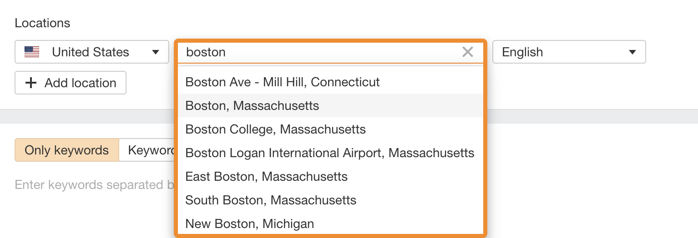Expand the country dropdown arrow
This screenshot has width=698, height=238.
click(x=156, y=52)
